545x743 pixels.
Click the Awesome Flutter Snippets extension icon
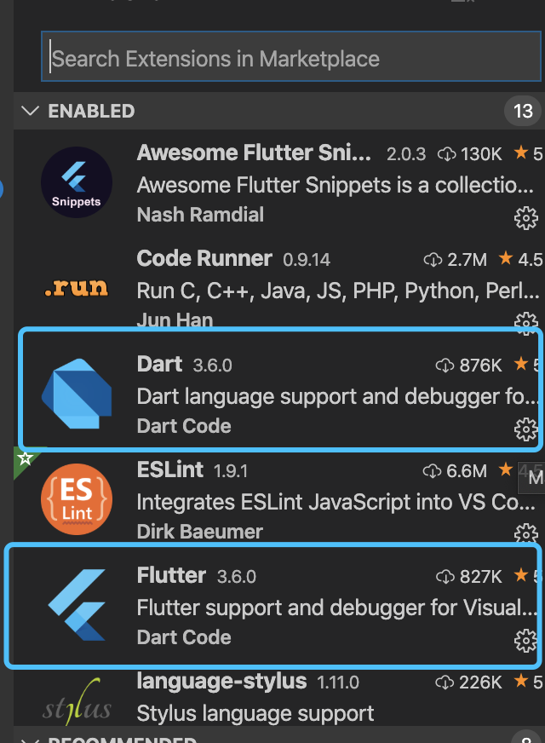(x=77, y=182)
